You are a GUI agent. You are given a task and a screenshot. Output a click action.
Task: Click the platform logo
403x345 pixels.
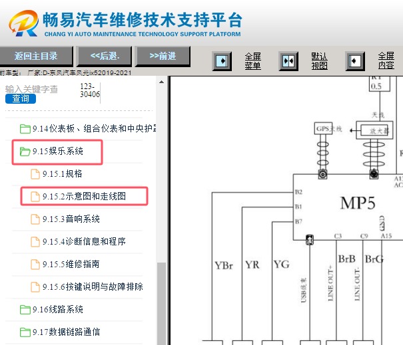[x=23, y=23]
